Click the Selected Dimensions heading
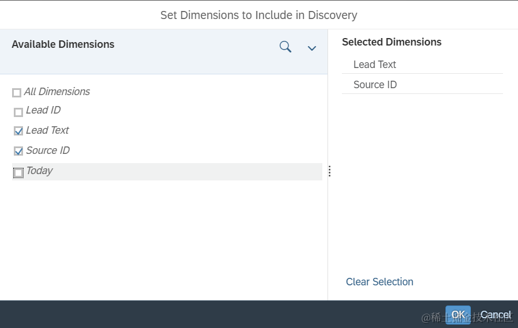Screen dimensions: 518x328 tap(391, 42)
